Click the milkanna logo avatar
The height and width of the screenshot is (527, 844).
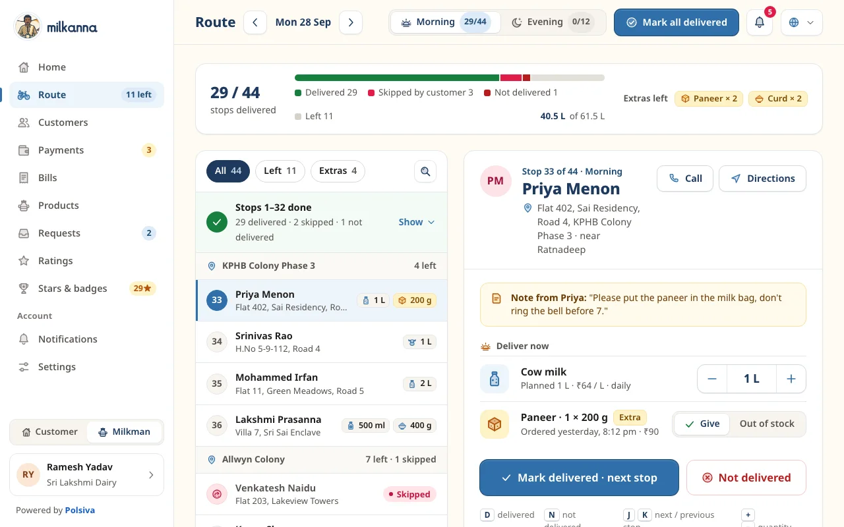pos(27,26)
